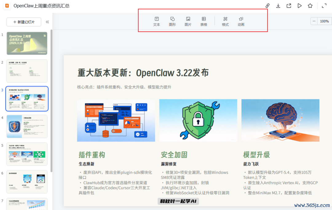This screenshot has width=332, height=210.
Task: Select the plugin windows illustration
Action: pyautogui.click(x=116, y=120)
